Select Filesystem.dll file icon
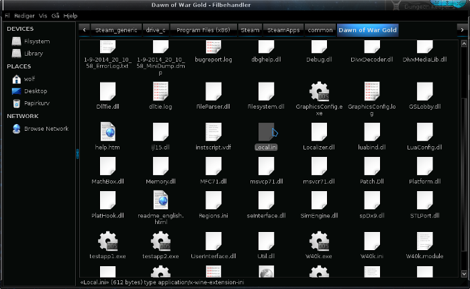The width and height of the screenshot is (470, 289). click(x=266, y=91)
